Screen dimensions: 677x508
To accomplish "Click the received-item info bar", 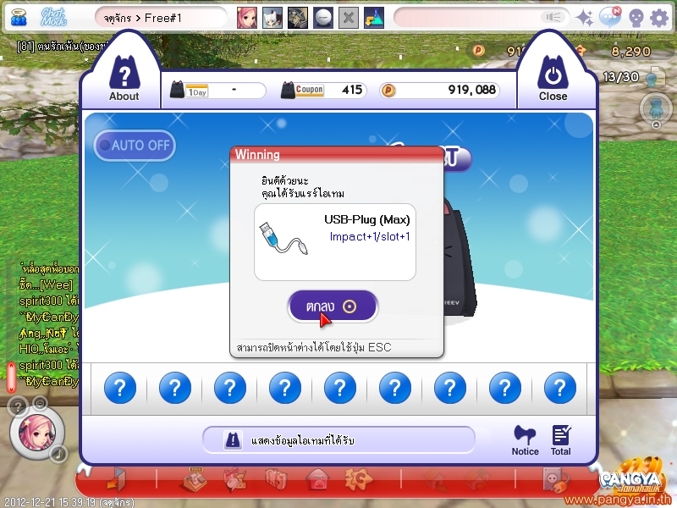I will 338,440.
